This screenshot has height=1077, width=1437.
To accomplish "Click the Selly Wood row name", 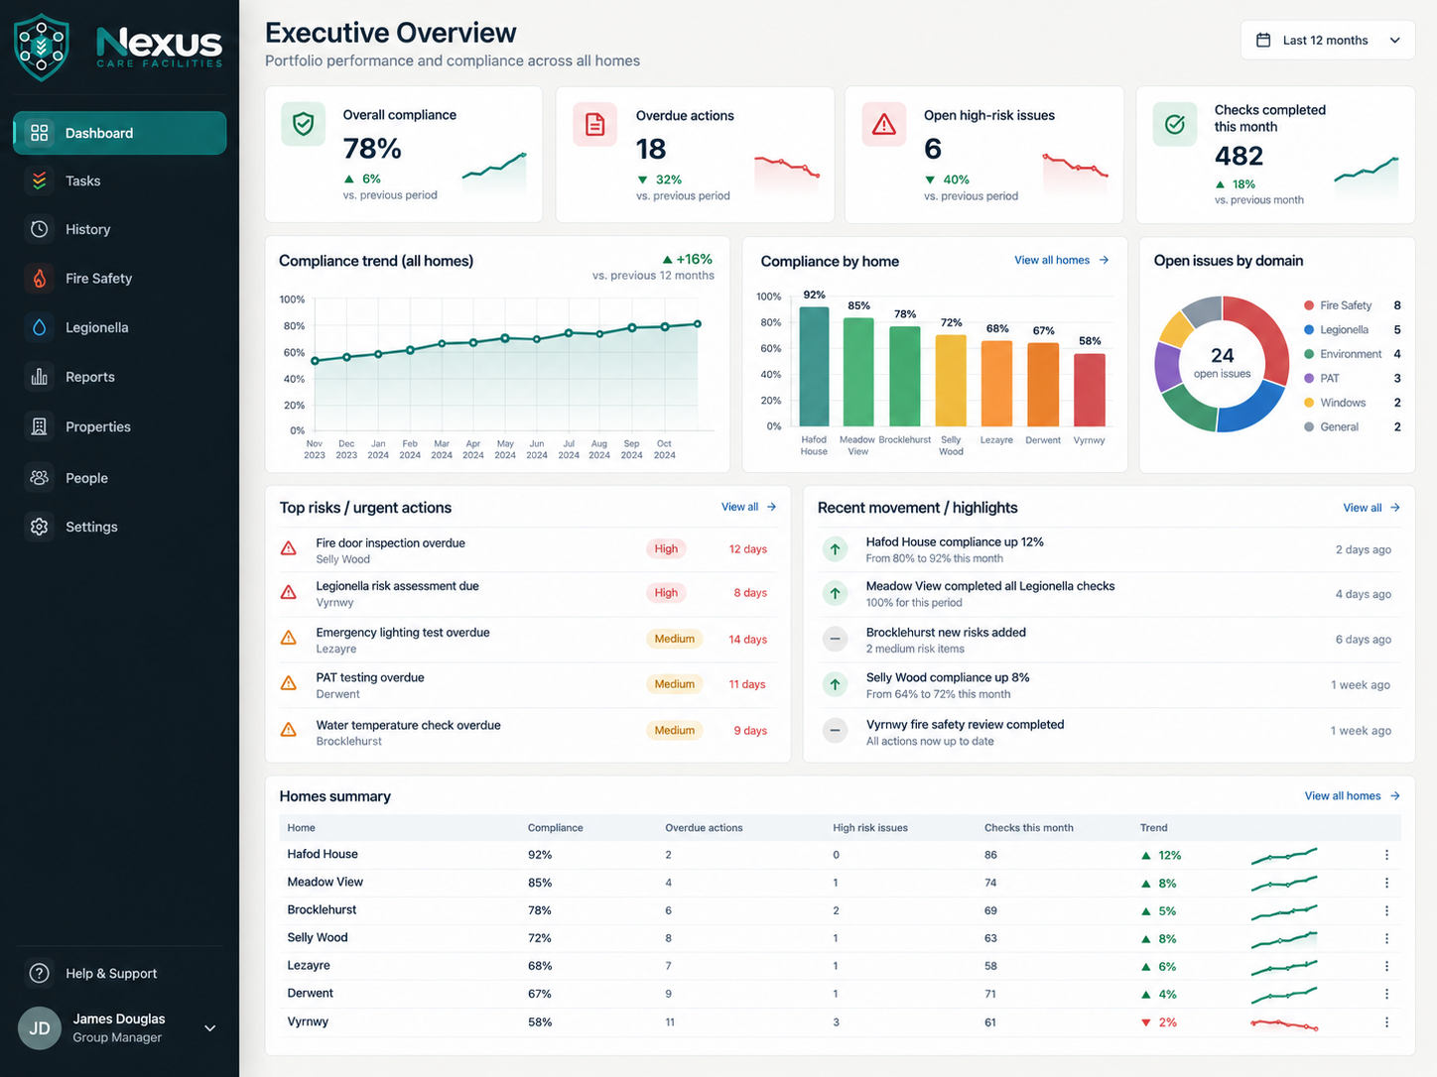I will click(318, 938).
